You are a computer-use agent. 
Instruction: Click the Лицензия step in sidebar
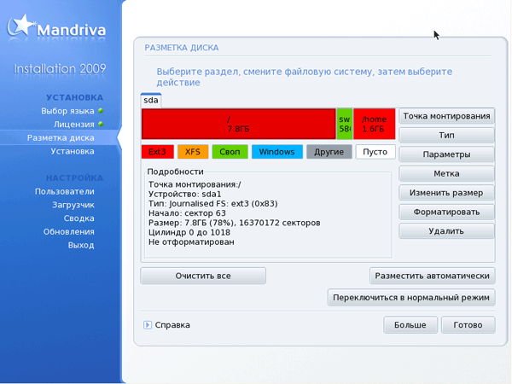pos(73,125)
